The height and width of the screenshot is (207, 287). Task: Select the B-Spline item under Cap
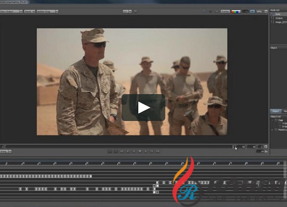point(284,127)
